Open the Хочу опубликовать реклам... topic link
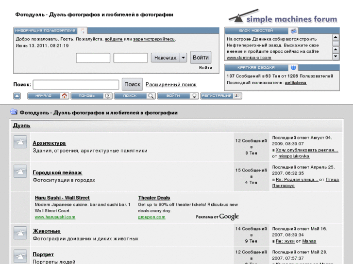 (x=307, y=150)
